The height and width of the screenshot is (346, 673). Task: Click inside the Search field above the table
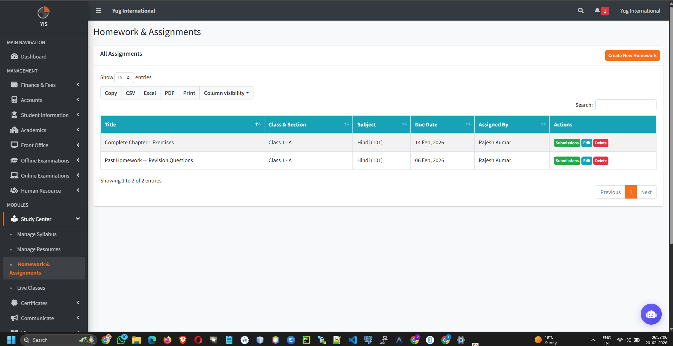pyautogui.click(x=625, y=105)
